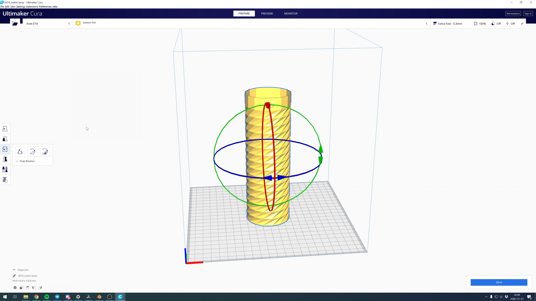Image resolution: width=536 pixels, height=301 pixels.
Task: Click the pencil icon to rename model
Action: [14, 276]
